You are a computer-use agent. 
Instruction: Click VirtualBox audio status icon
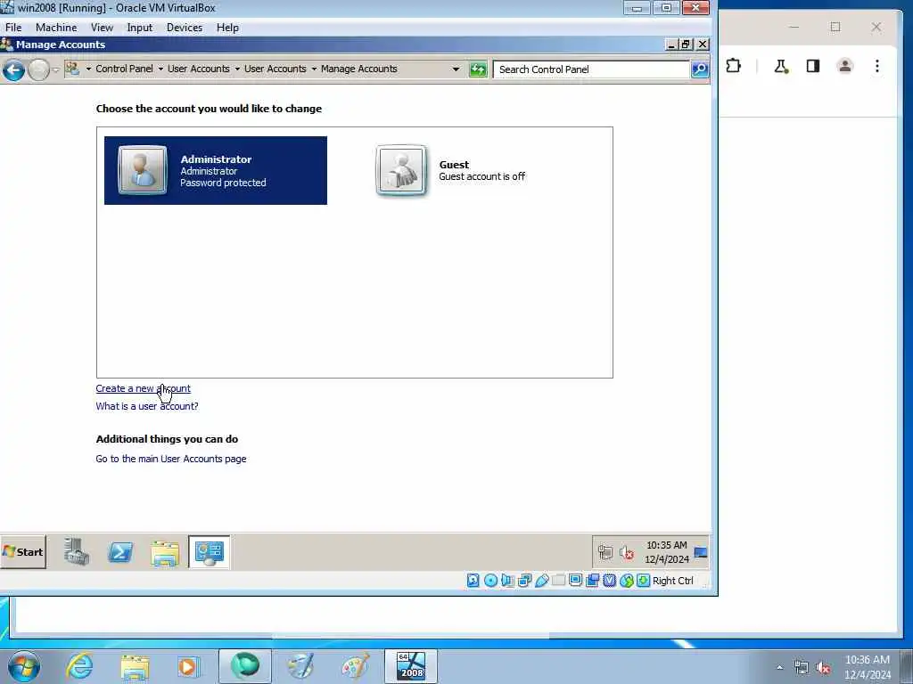[x=507, y=581]
